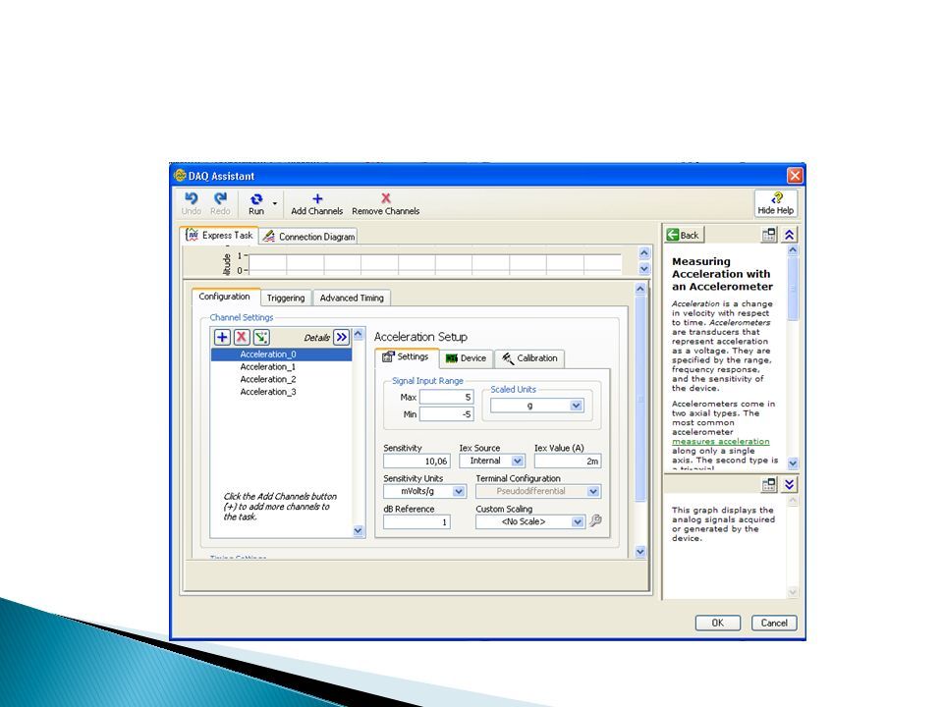This screenshot has width=943, height=707.
Task: Click the configuration pane scroll up arrow
Action: click(640, 289)
